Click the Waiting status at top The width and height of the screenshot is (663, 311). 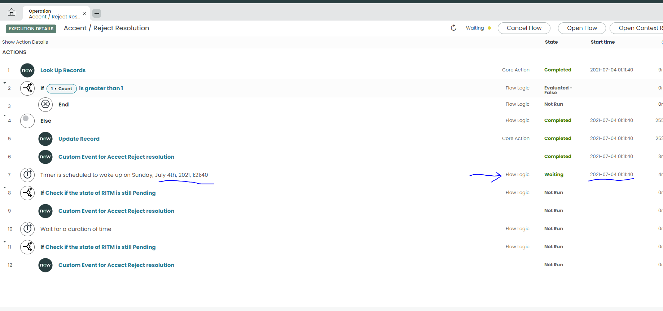click(475, 28)
